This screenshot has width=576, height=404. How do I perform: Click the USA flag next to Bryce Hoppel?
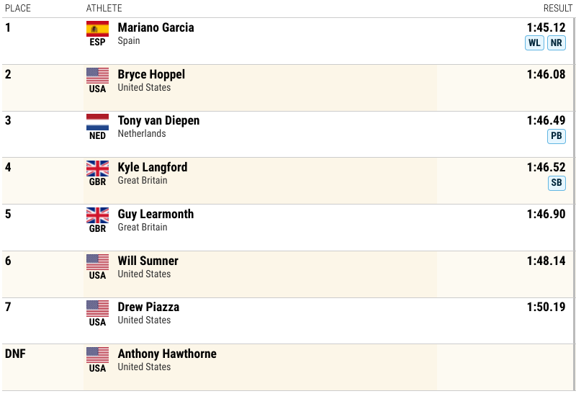tap(97, 76)
